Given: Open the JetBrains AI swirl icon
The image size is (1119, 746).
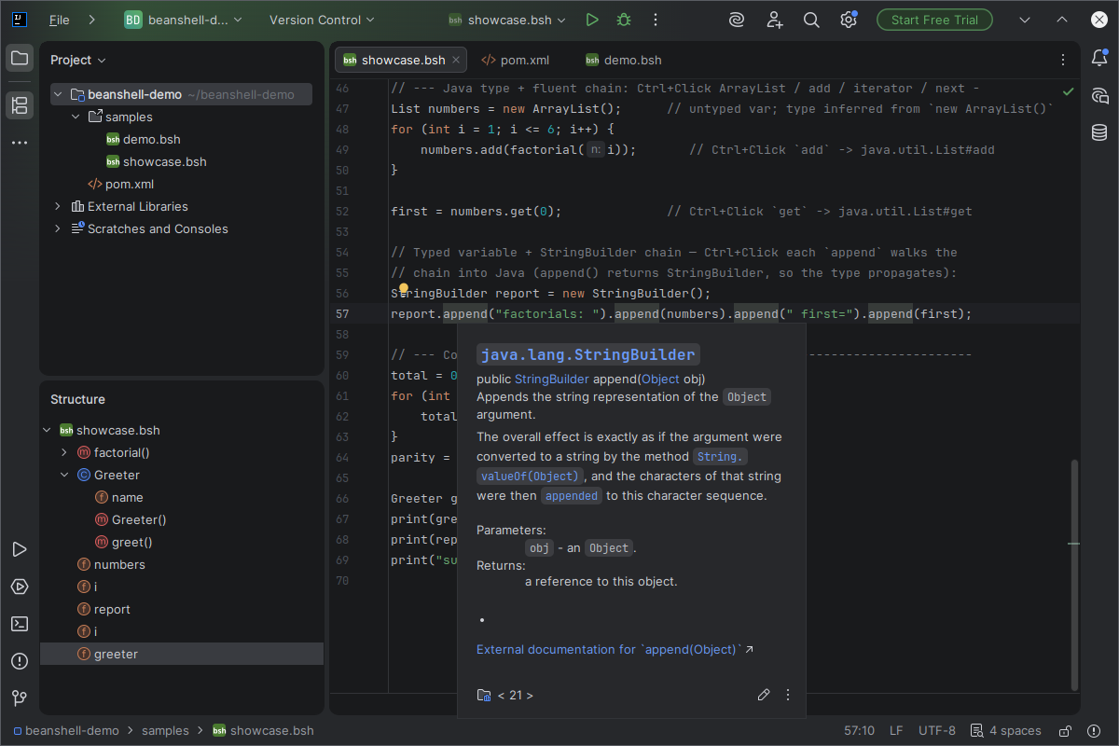Looking at the screenshot, I should (x=737, y=20).
